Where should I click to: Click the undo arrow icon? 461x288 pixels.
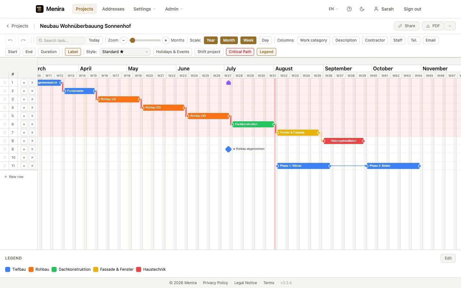point(10,40)
